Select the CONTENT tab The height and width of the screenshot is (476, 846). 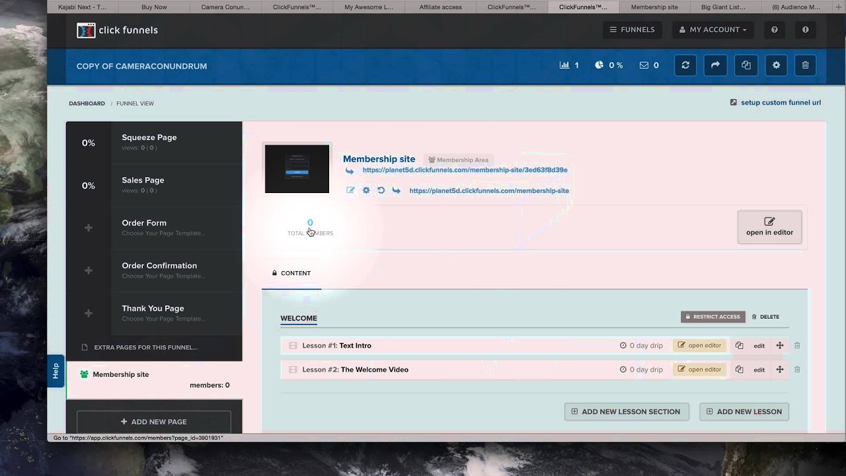click(291, 273)
